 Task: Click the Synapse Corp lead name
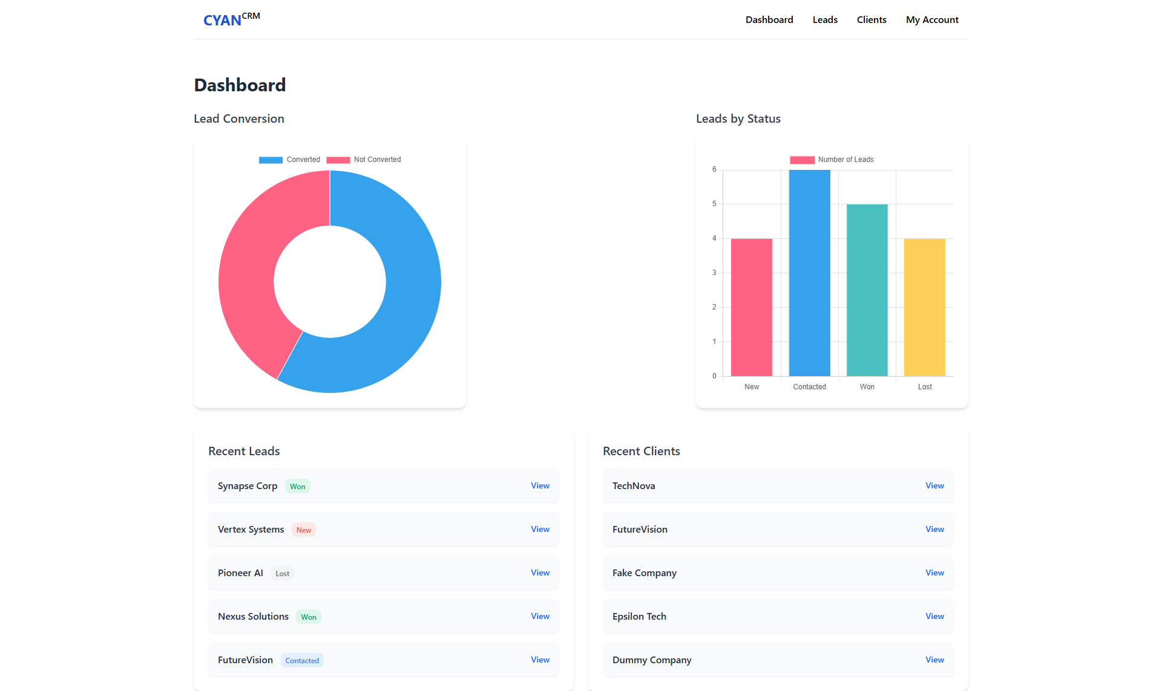248,486
